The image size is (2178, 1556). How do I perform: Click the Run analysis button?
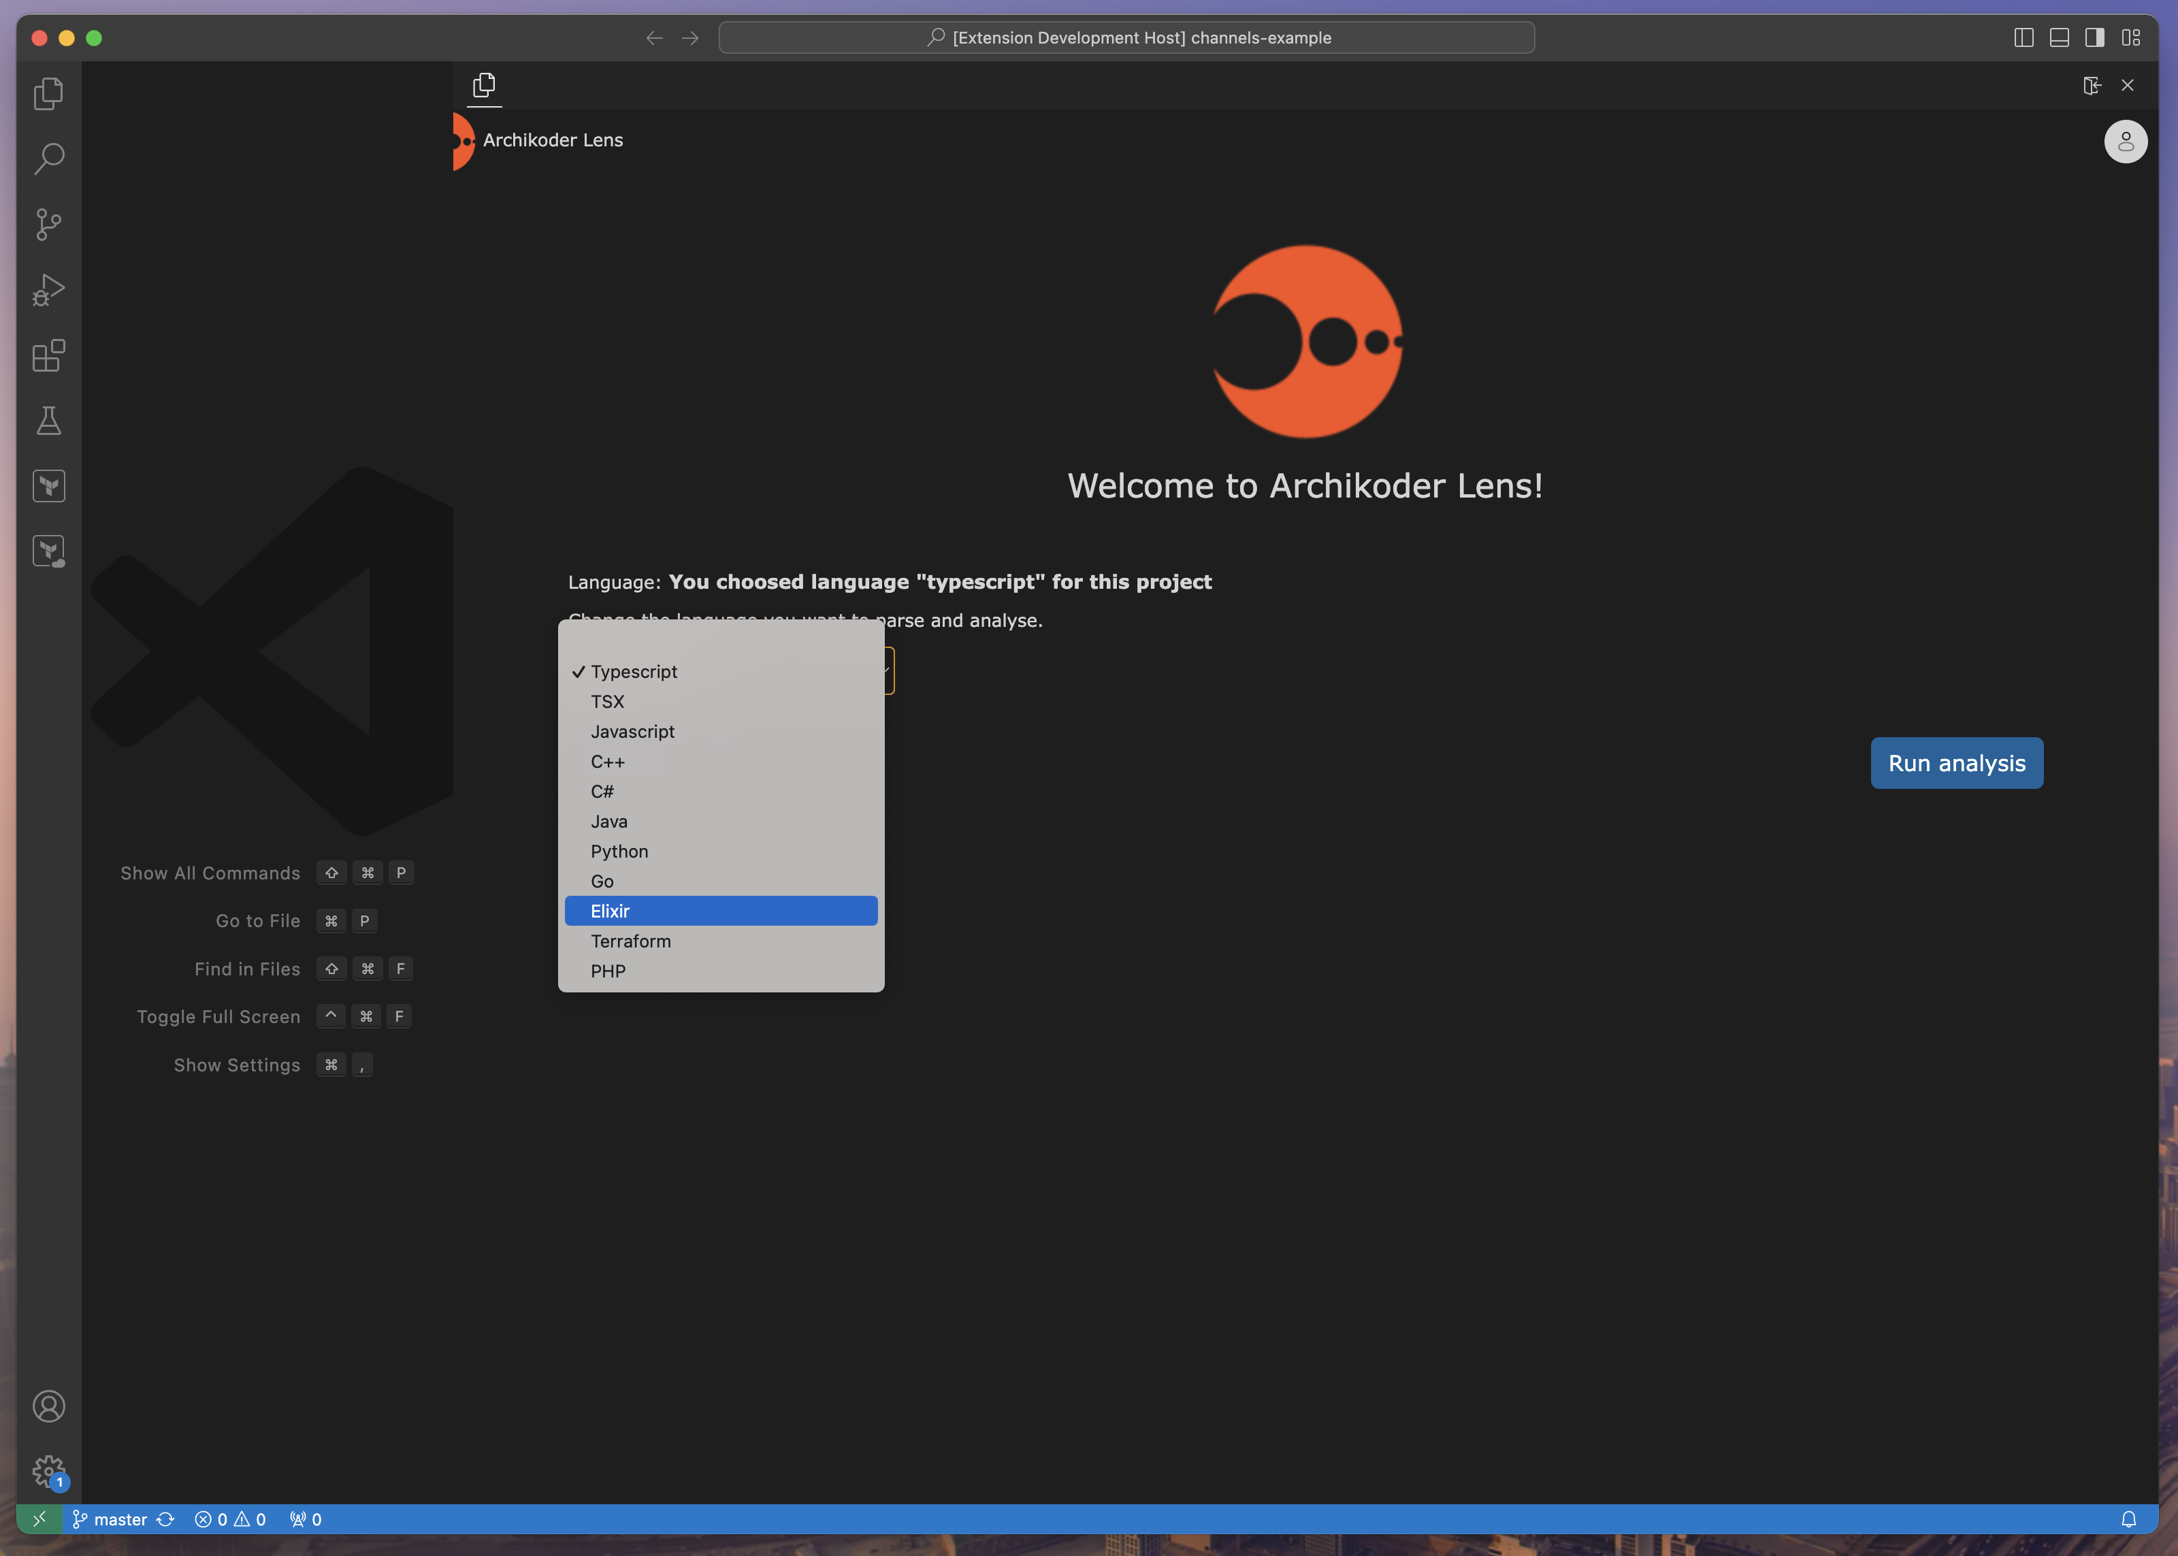point(1956,762)
